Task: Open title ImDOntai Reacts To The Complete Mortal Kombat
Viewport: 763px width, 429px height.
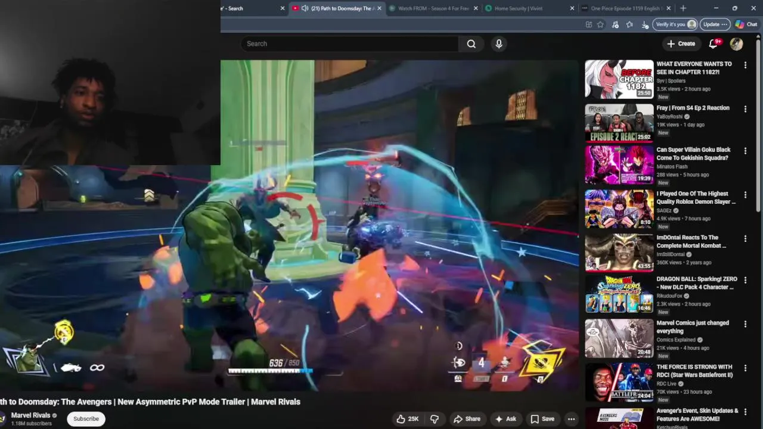Action: (691, 241)
